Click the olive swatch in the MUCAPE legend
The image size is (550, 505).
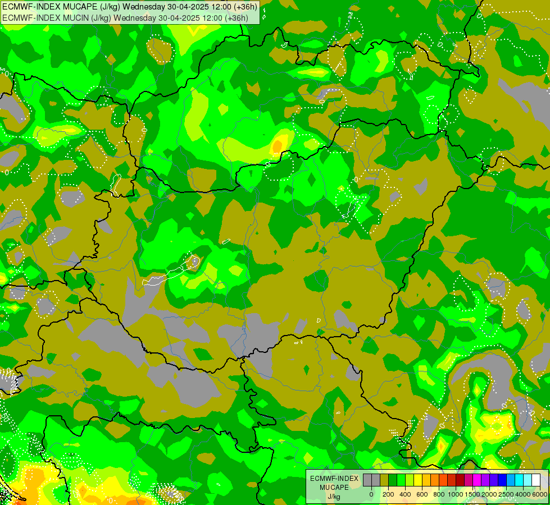coord(384,480)
